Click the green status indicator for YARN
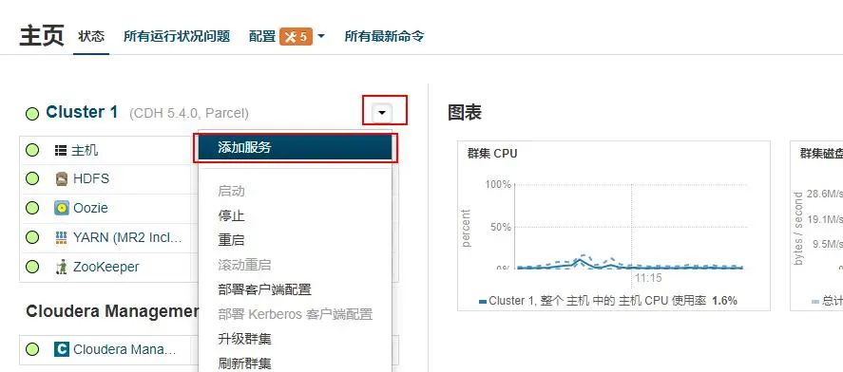 point(32,237)
